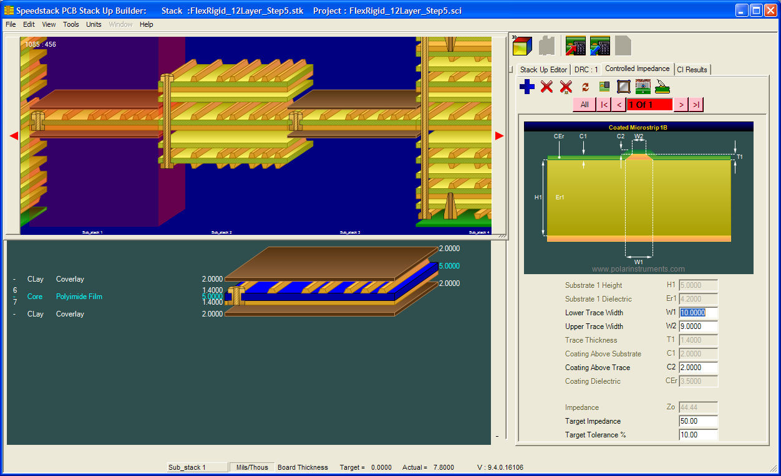
Task: Select the Controlled Impedance tab
Action: pyautogui.click(x=638, y=69)
